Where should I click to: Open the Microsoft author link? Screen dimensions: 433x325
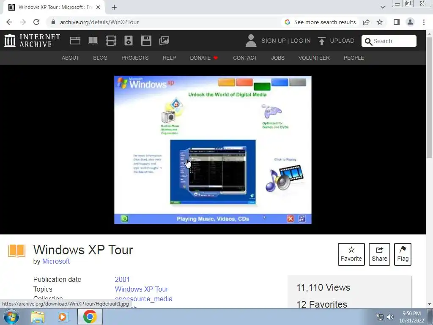[56, 261]
